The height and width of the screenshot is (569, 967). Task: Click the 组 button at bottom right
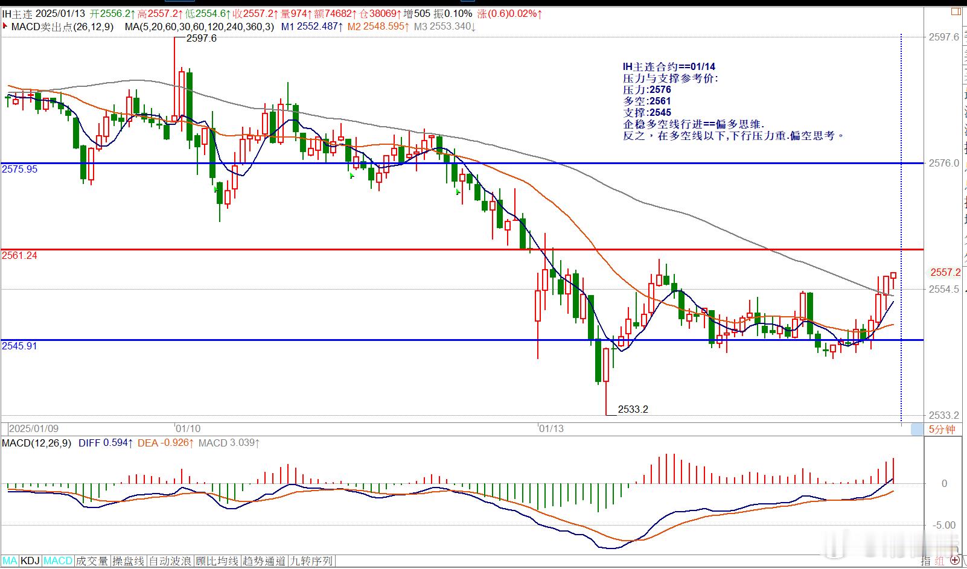[x=941, y=561]
